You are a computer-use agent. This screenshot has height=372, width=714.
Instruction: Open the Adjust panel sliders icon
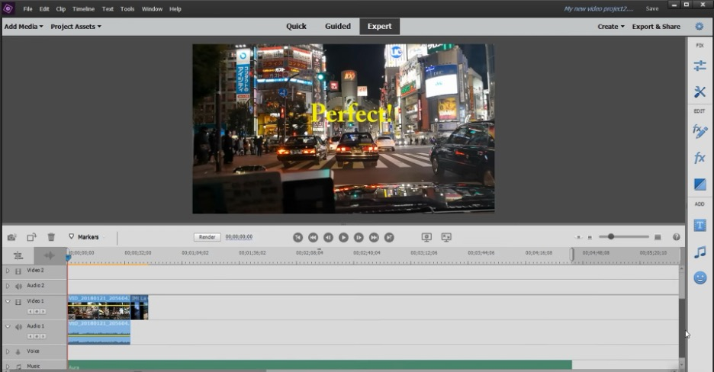pyautogui.click(x=700, y=66)
